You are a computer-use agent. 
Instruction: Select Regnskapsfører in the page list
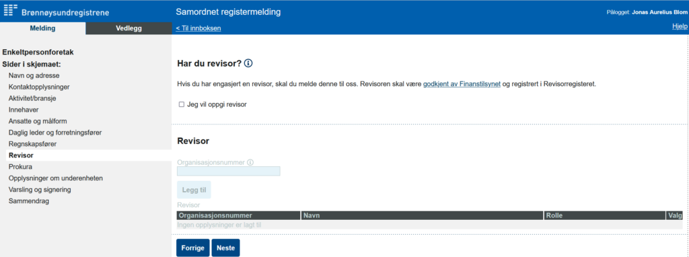click(x=32, y=144)
